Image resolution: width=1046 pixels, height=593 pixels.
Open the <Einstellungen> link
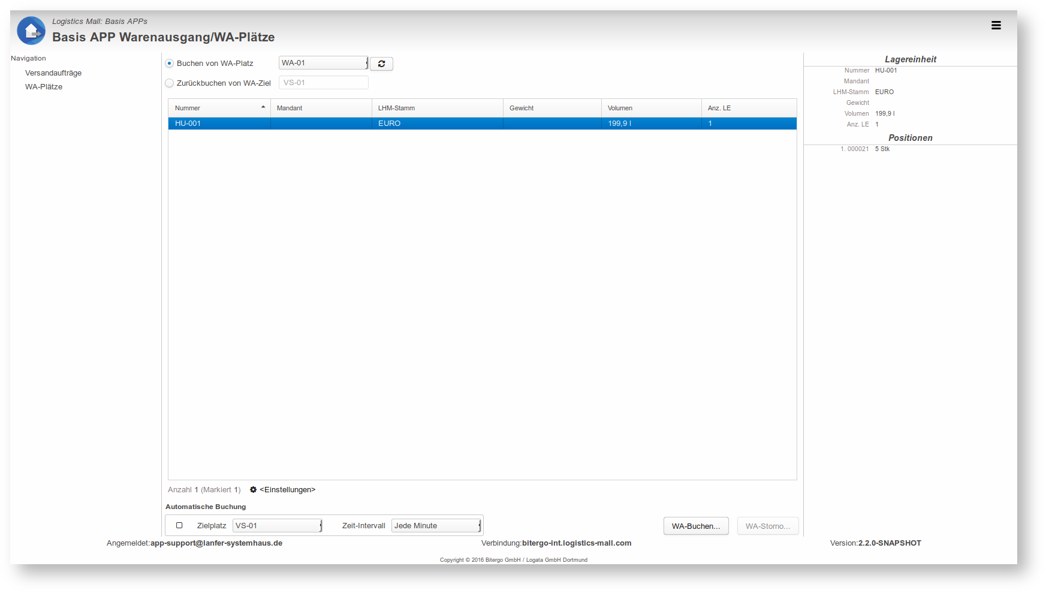(287, 490)
